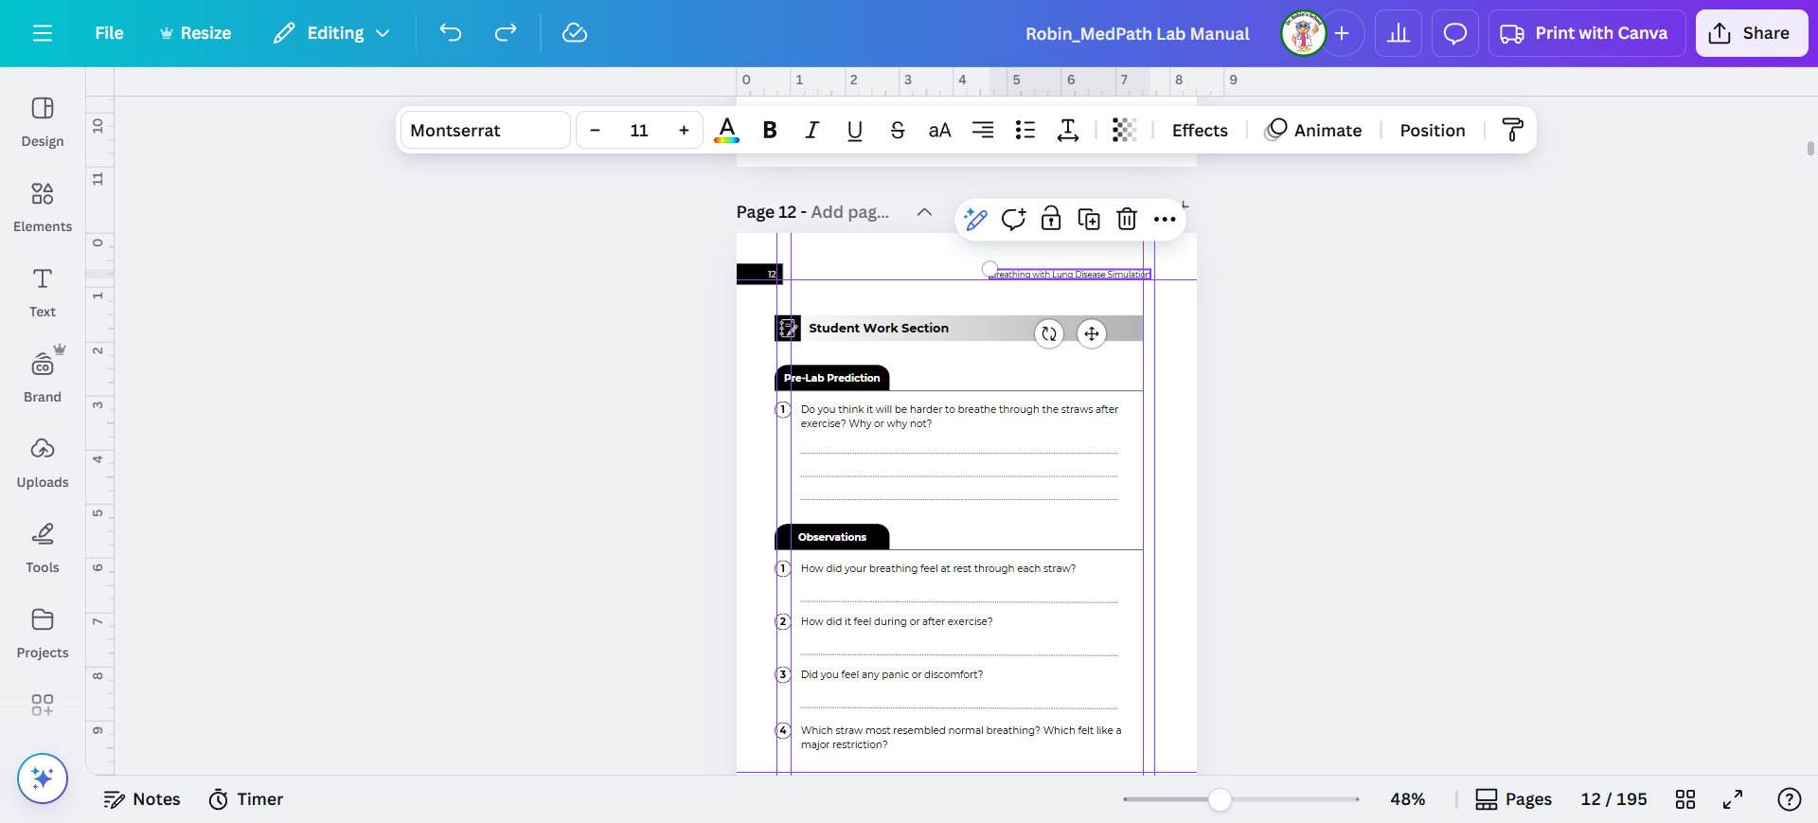Collapse page 12 with chevron

point(924,212)
